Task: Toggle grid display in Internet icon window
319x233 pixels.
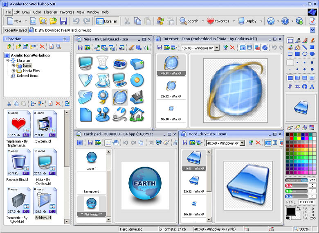Action: pyautogui.click(x=249, y=48)
